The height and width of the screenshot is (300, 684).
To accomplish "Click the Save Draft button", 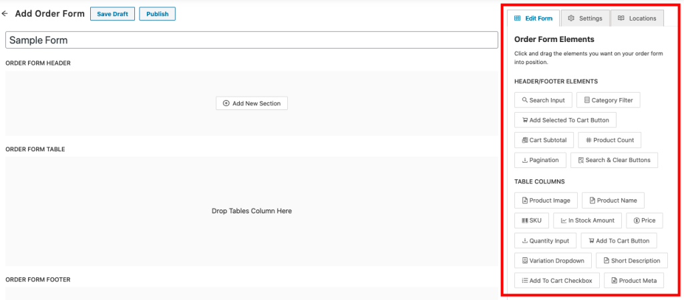I will (112, 14).
